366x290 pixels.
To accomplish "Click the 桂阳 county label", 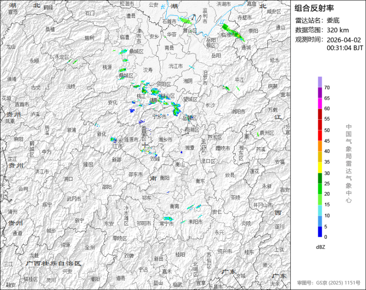I will 180,255.
